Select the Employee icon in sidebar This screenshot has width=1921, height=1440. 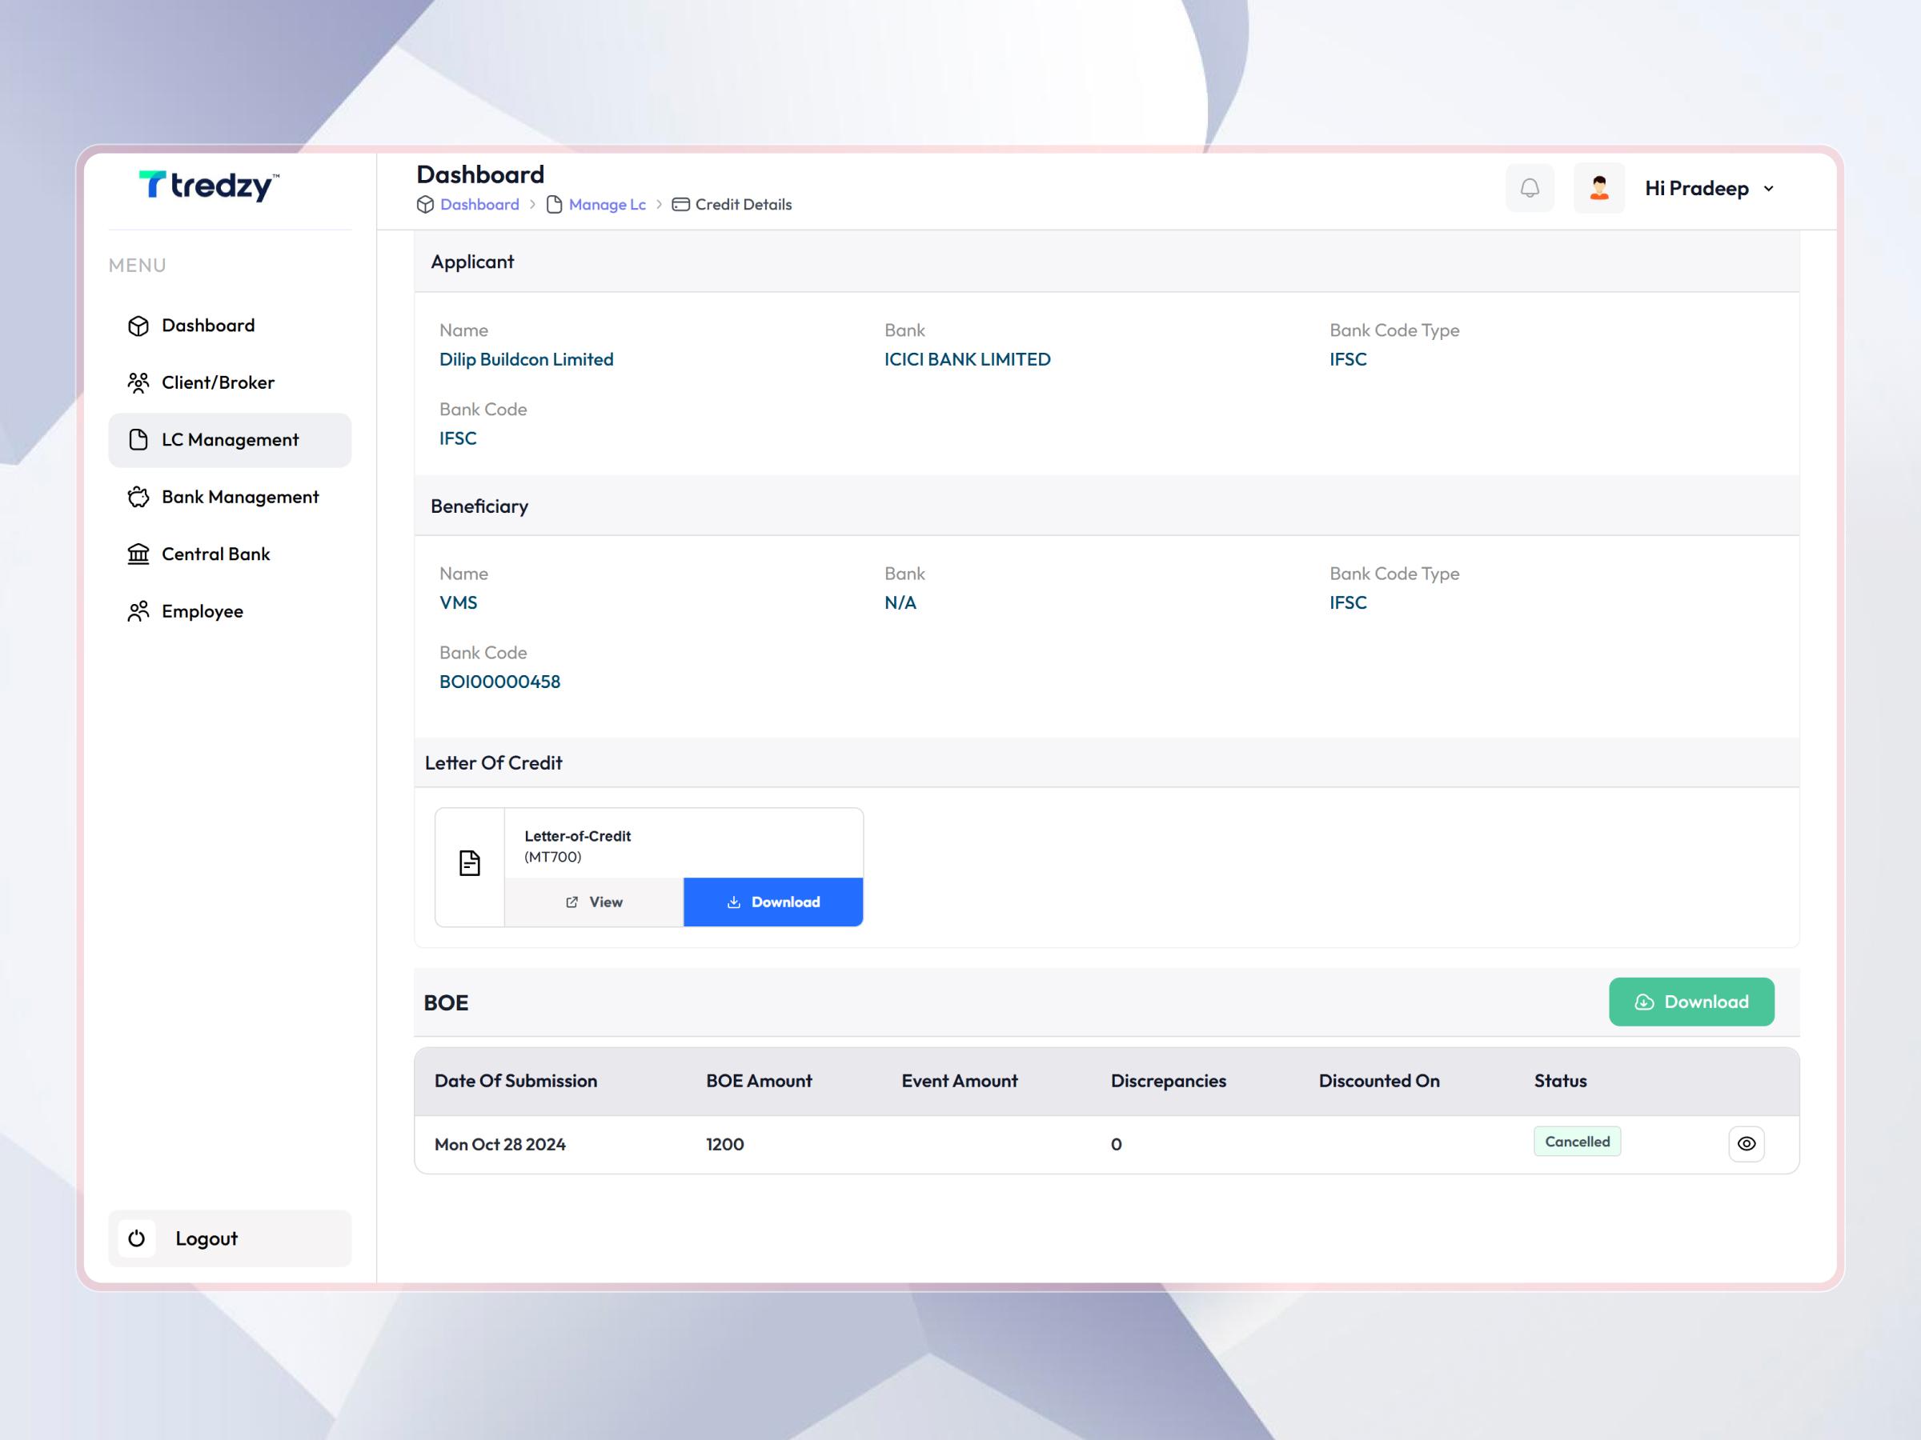pos(140,611)
